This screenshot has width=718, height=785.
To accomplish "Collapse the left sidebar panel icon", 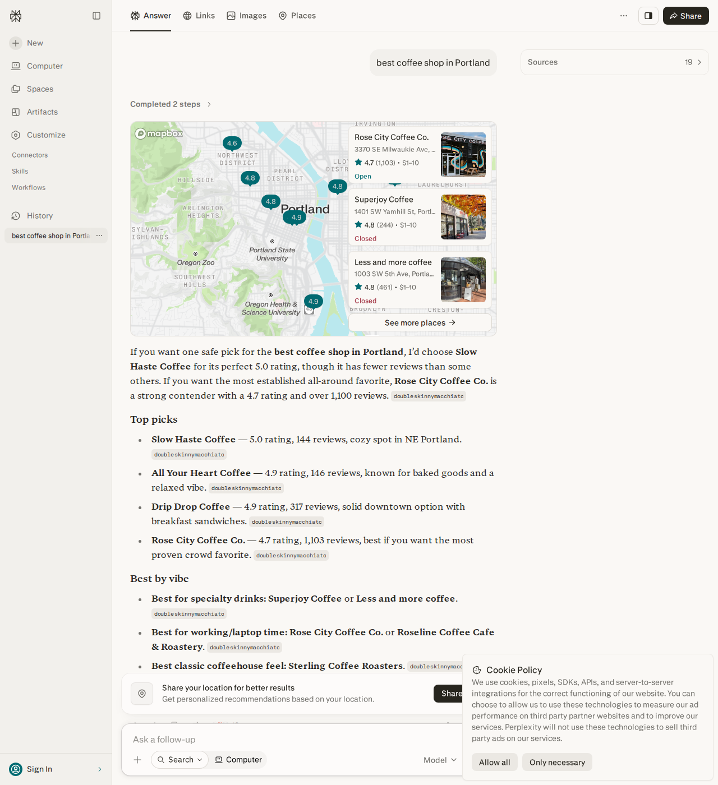I will coord(96,16).
